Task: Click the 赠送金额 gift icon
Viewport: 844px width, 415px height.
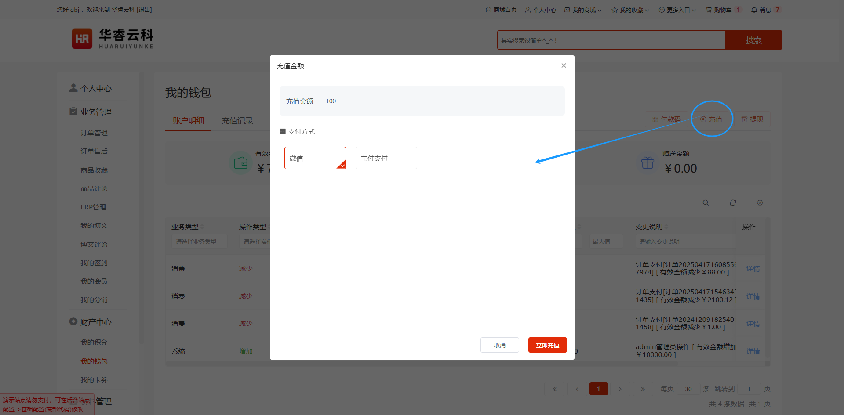Action: 648,162
